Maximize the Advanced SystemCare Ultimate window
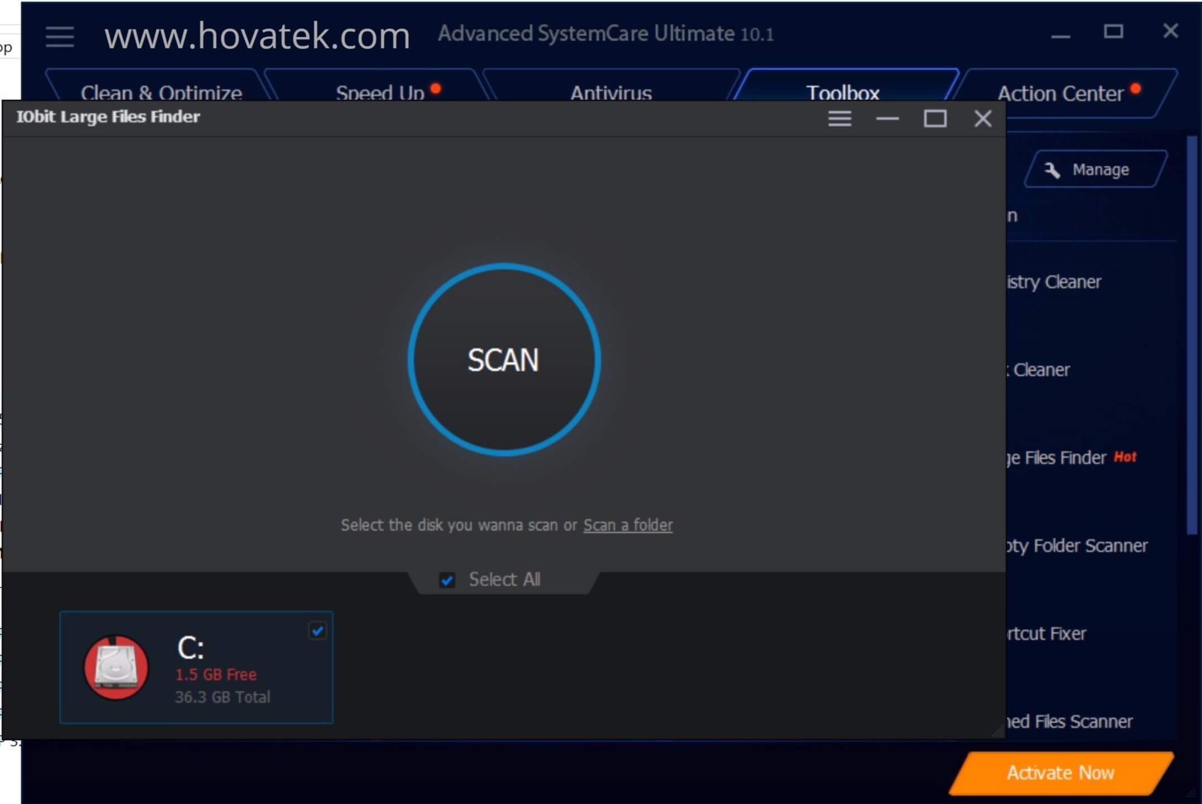Screen dimensions: 1202x804 pos(1113,31)
